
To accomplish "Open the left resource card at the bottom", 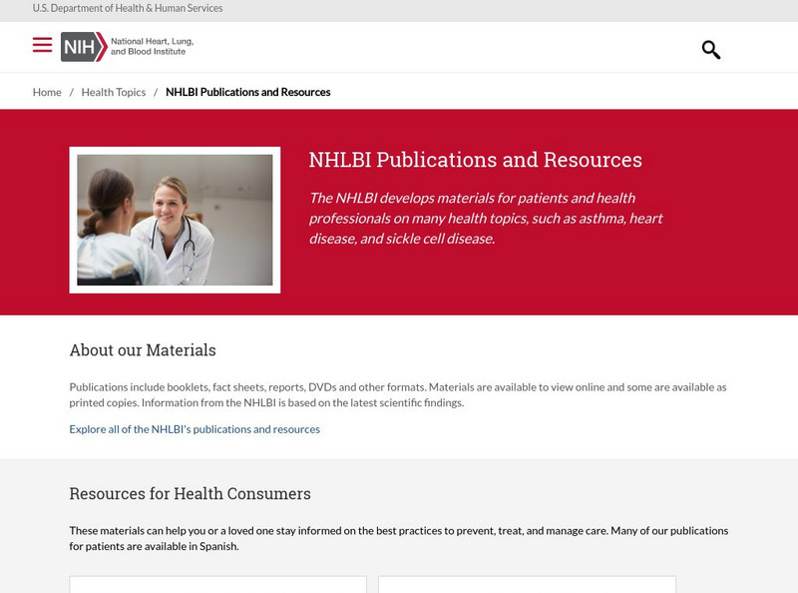I will 217,585.
